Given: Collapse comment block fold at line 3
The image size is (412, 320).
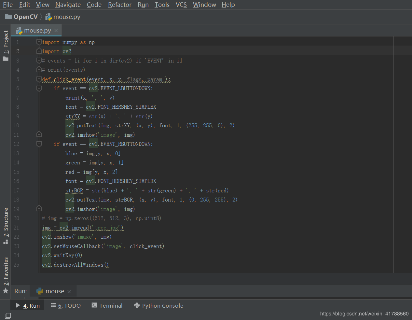Looking at the screenshot, I should click(39, 61).
